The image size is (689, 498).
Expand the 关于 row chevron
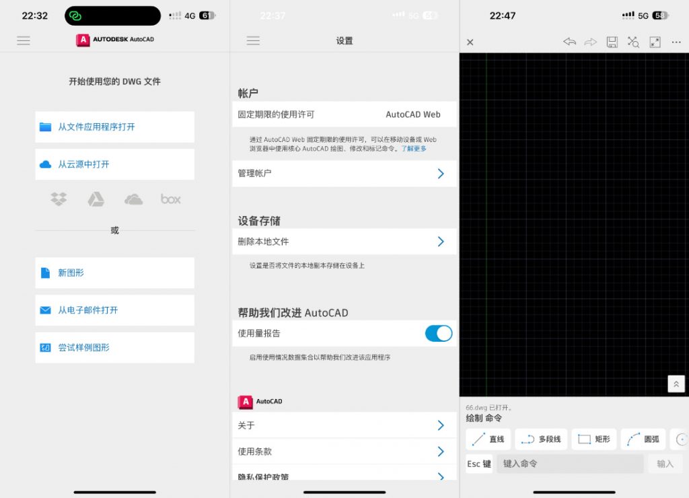[x=441, y=425]
